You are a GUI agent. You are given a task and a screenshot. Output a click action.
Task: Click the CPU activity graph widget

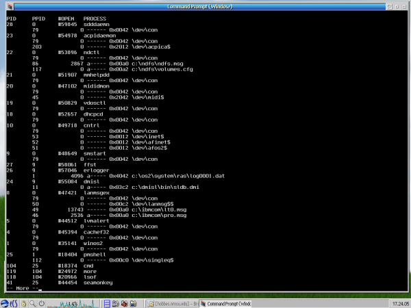pos(73,303)
